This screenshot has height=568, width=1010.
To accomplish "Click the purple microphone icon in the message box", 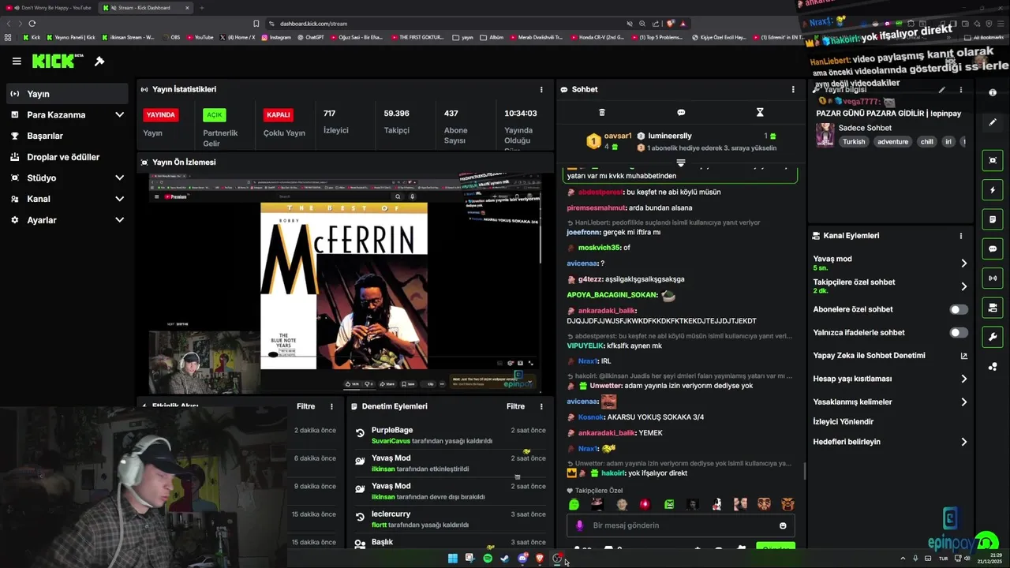I will coord(580,525).
